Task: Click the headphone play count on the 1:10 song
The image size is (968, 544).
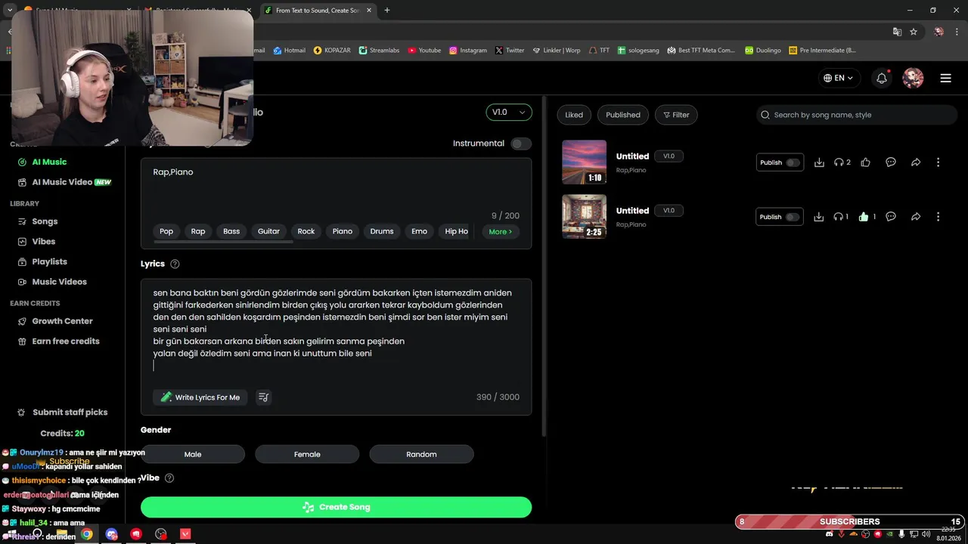Action: point(842,162)
